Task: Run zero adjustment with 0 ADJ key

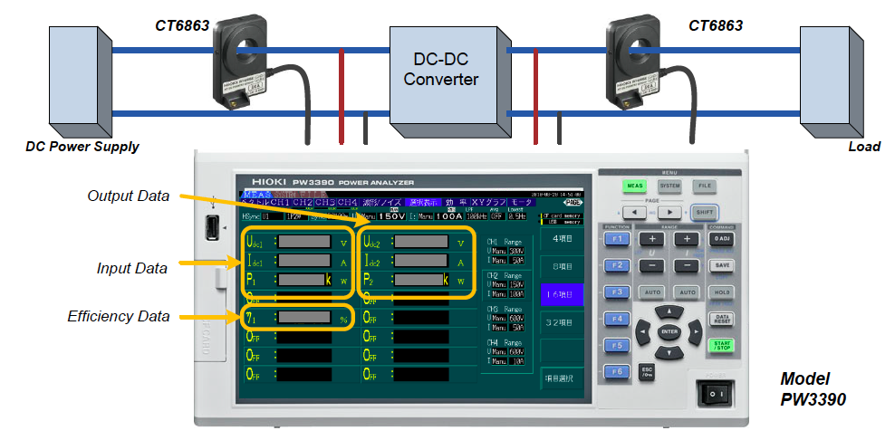Action: point(721,238)
